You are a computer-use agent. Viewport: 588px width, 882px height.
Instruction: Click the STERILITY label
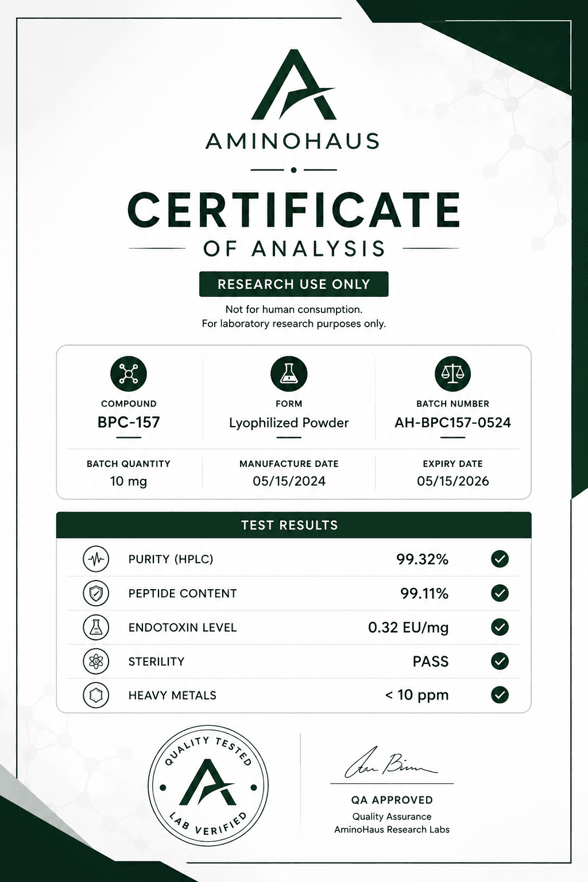[x=156, y=661]
